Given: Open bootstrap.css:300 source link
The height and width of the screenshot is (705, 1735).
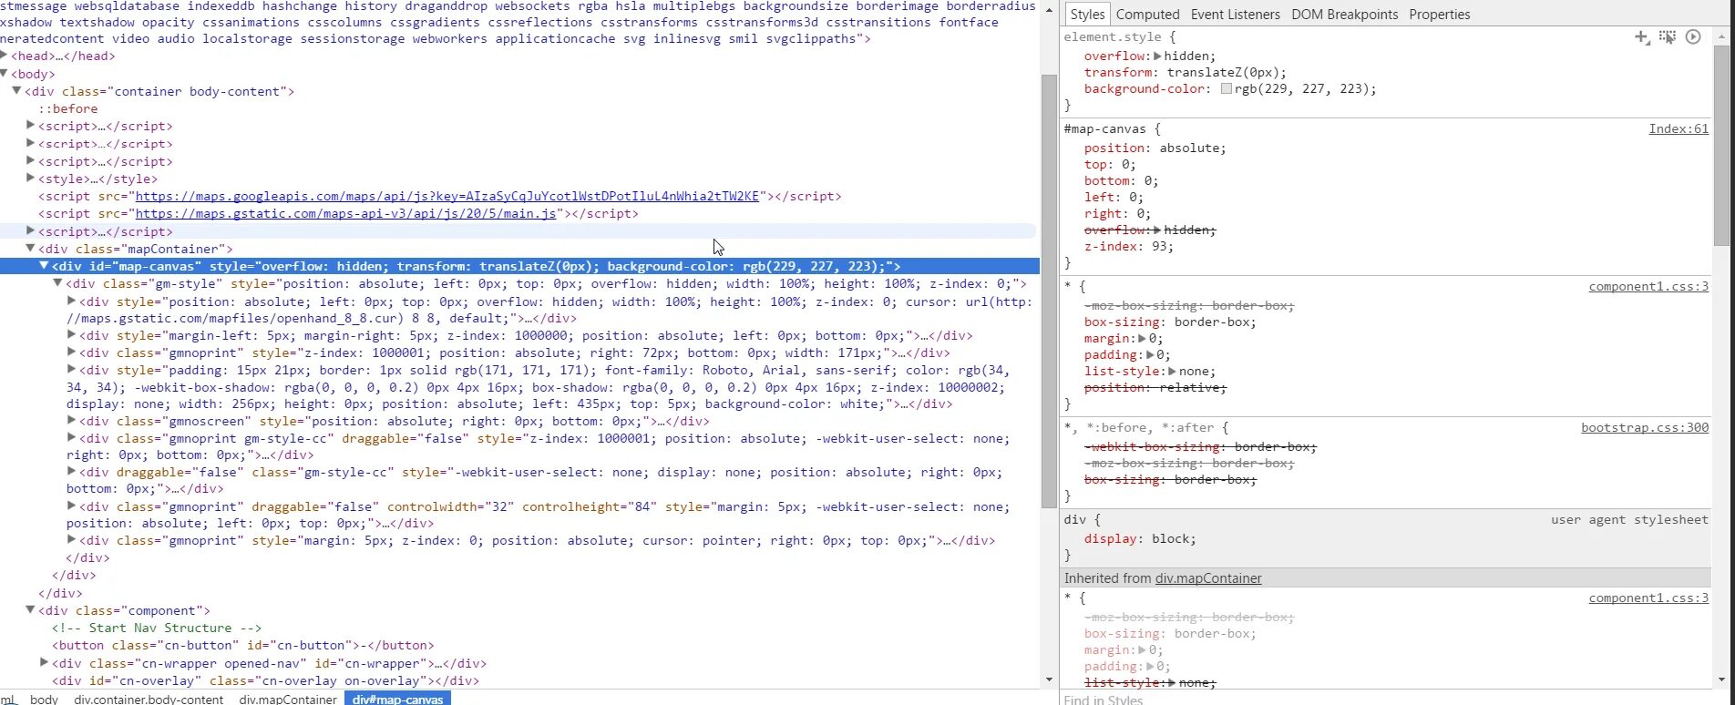Looking at the screenshot, I should coord(1645,428).
